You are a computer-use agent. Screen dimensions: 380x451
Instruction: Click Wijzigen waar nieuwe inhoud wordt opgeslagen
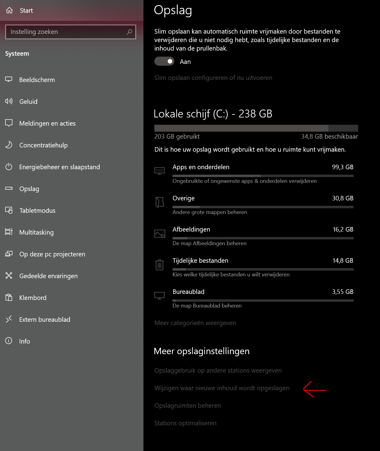[x=222, y=388]
